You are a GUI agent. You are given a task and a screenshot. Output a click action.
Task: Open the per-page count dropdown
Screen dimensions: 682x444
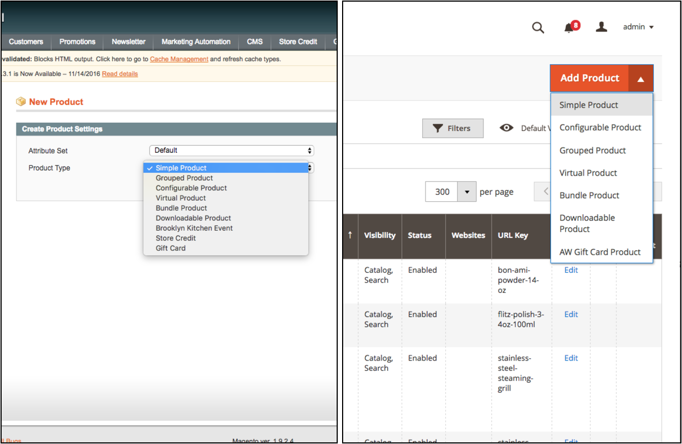coord(466,191)
